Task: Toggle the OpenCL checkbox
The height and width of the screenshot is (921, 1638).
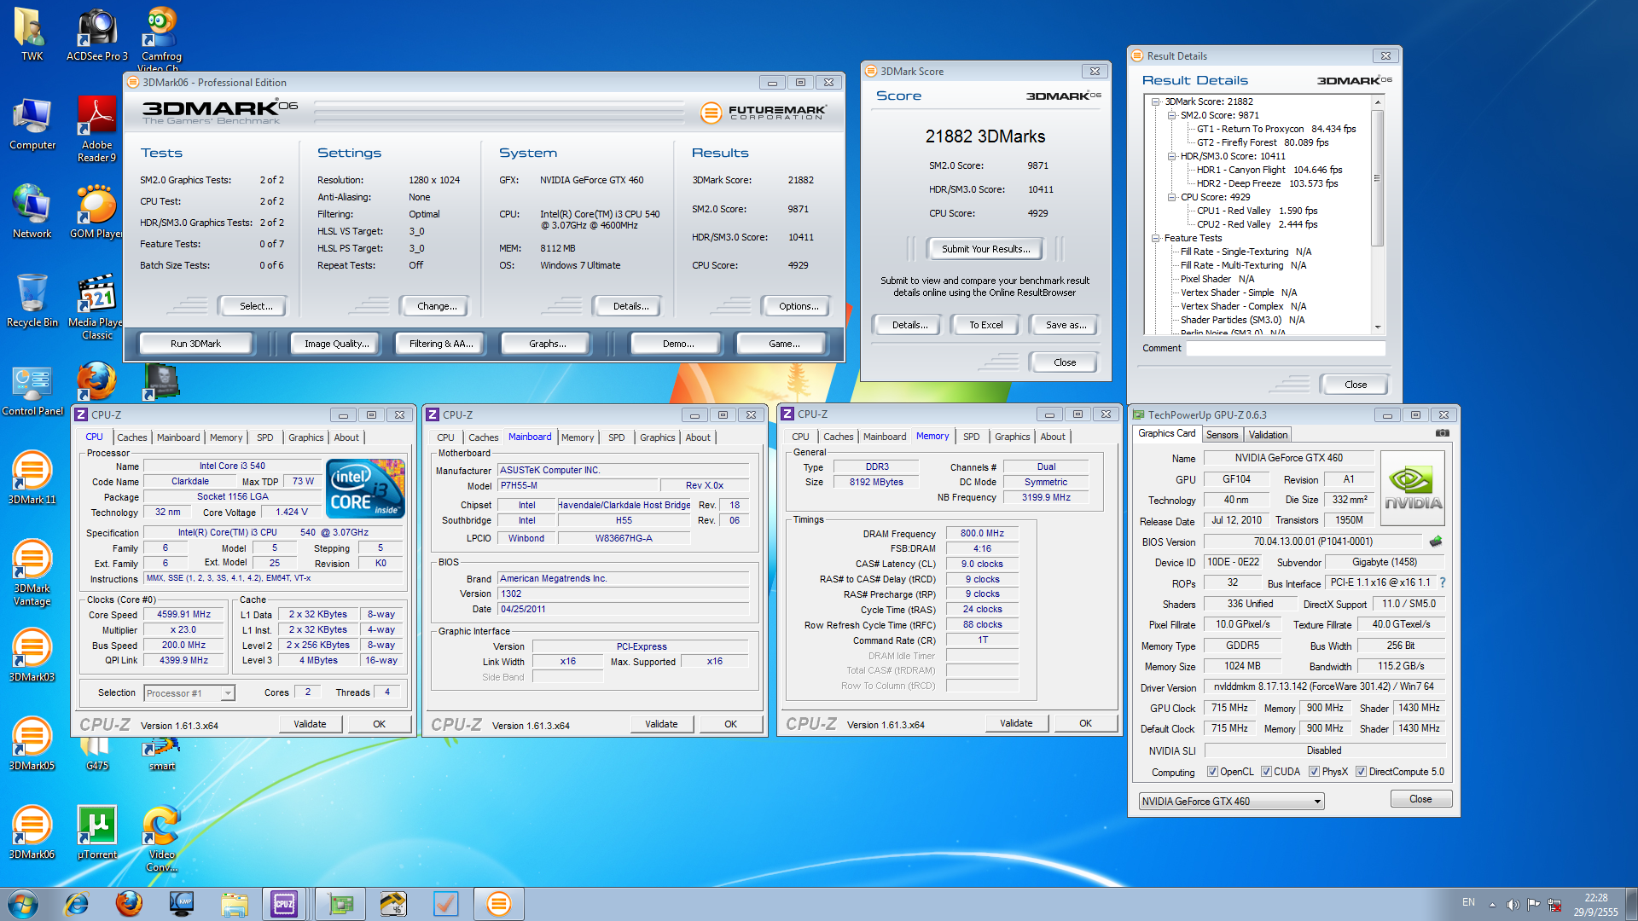Action: pos(1212,772)
